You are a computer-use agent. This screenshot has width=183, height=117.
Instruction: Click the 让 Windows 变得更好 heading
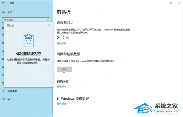[x=73, y=99]
